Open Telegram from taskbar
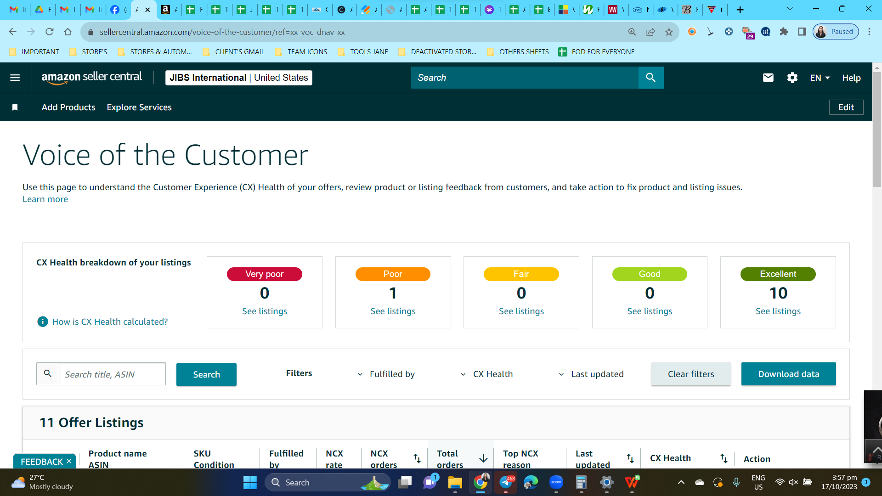This screenshot has width=882, height=496. [506, 482]
